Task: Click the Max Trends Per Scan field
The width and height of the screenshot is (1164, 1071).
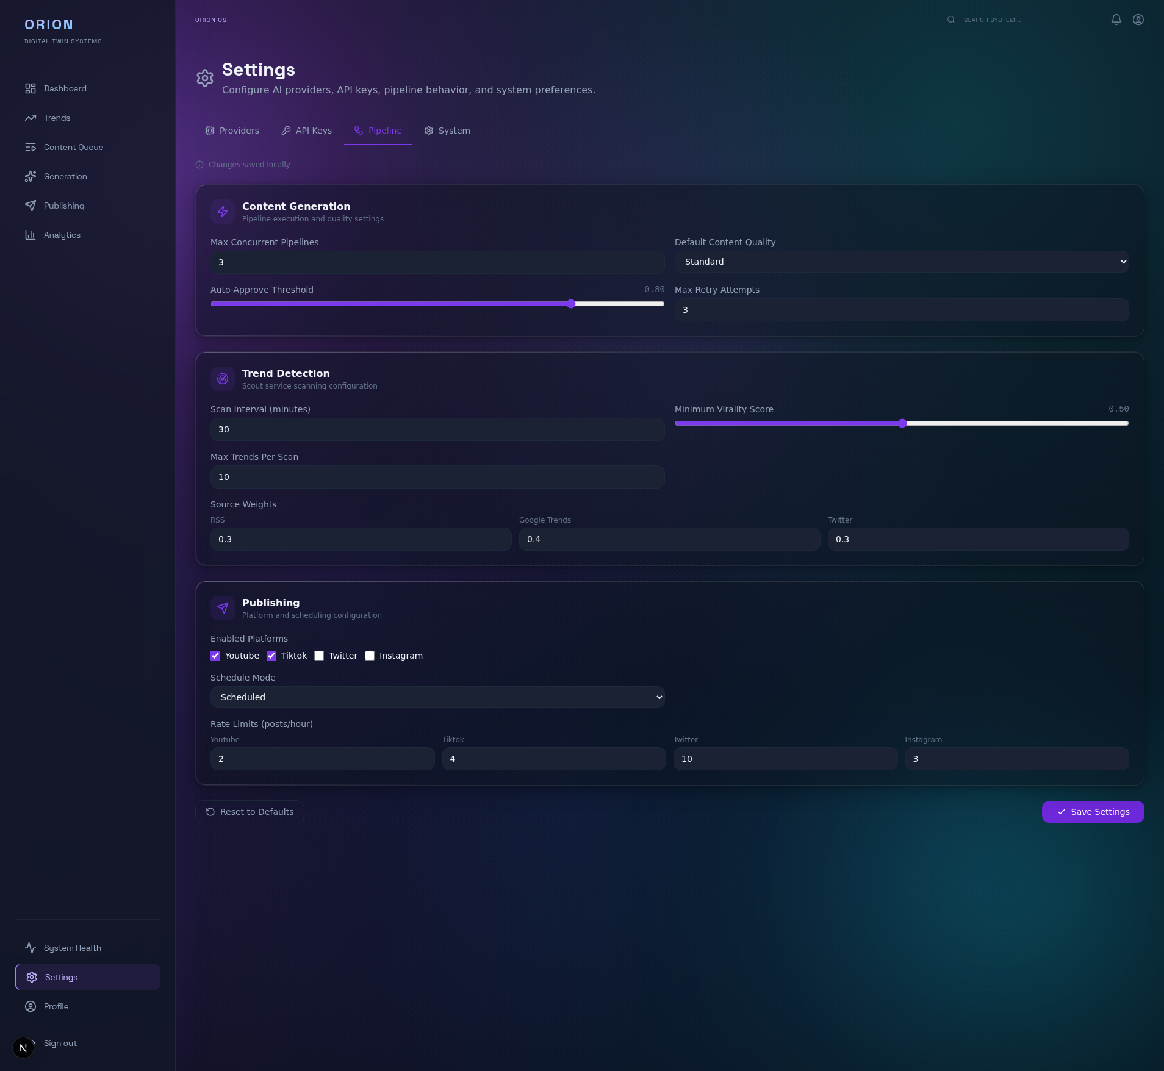Action: click(x=437, y=476)
